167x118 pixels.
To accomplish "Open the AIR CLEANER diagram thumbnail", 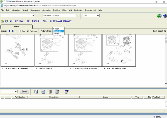I will coord(51,50).
